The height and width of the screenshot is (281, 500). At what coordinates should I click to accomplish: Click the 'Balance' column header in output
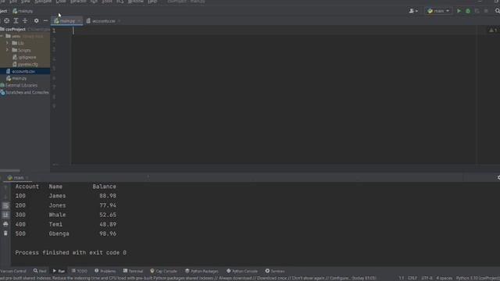click(104, 187)
